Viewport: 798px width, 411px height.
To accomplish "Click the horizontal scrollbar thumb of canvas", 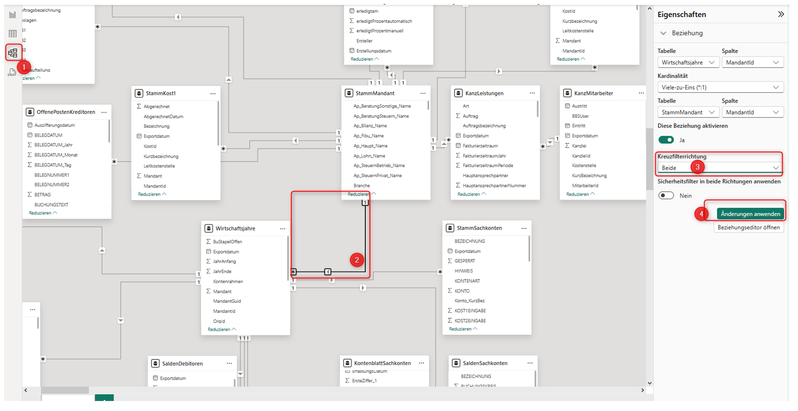I will coord(65,390).
